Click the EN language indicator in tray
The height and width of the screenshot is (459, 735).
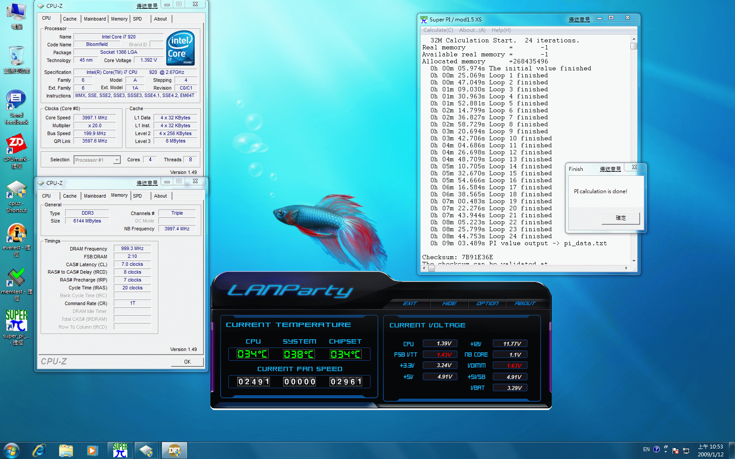pos(646,449)
